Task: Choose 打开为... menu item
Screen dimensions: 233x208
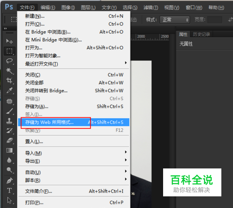Action: tap(74, 48)
